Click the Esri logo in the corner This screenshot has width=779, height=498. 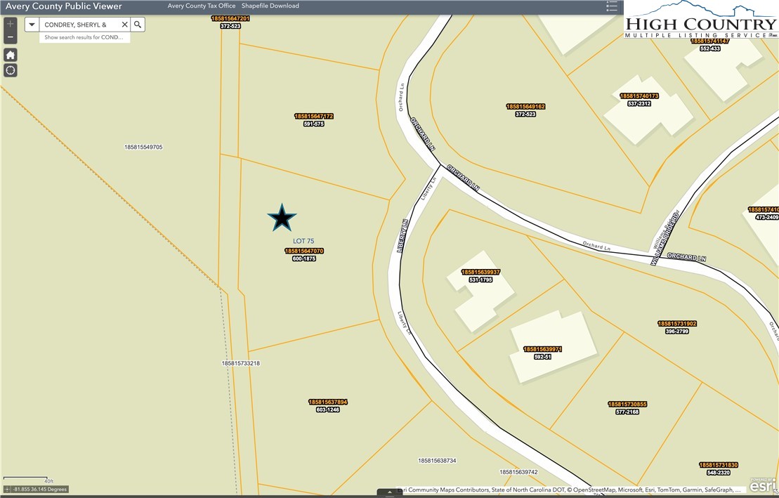[762, 485]
